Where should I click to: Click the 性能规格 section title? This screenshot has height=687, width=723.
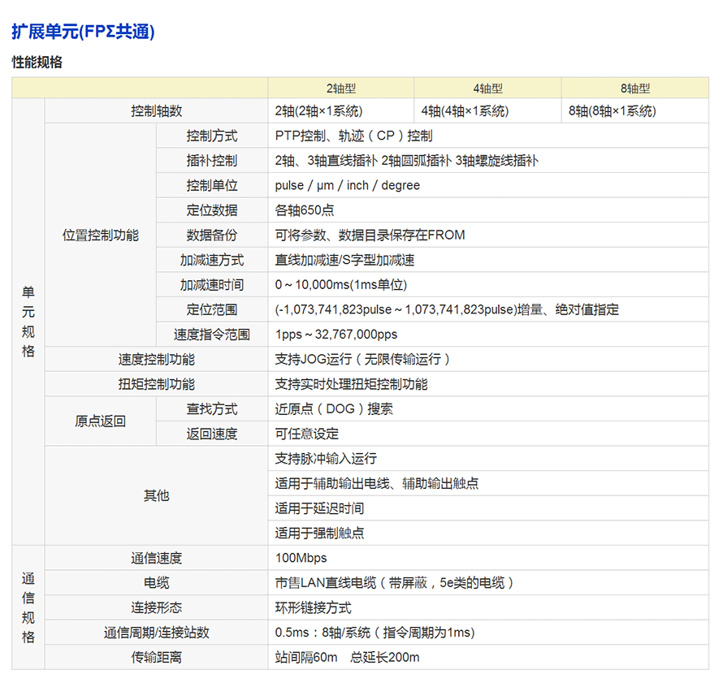(37, 63)
